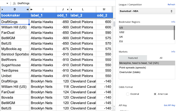Select the US bookmaker region
Screen dimensions: 178x111
[x=146, y=28]
